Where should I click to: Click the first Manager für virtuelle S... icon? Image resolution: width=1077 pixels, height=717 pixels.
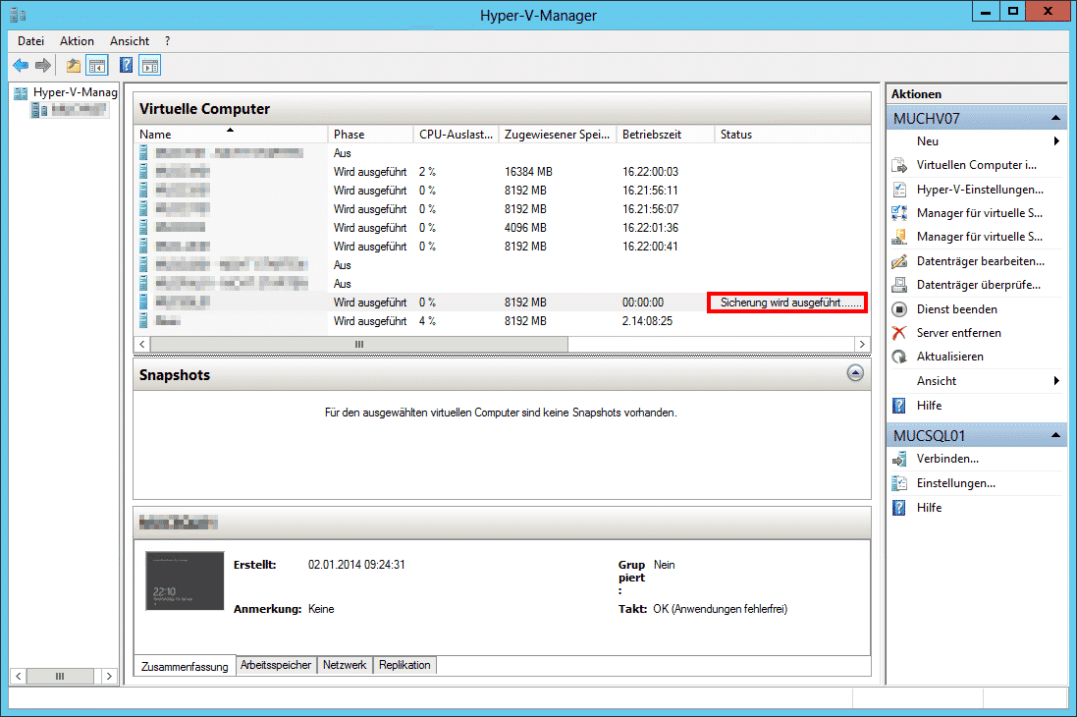(899, 213)
